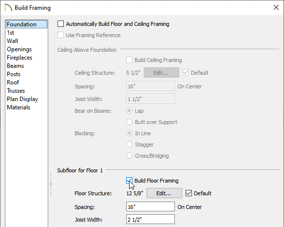Enable Automatically Build Floor and Ceiling Framing

(x=61, y=24)
